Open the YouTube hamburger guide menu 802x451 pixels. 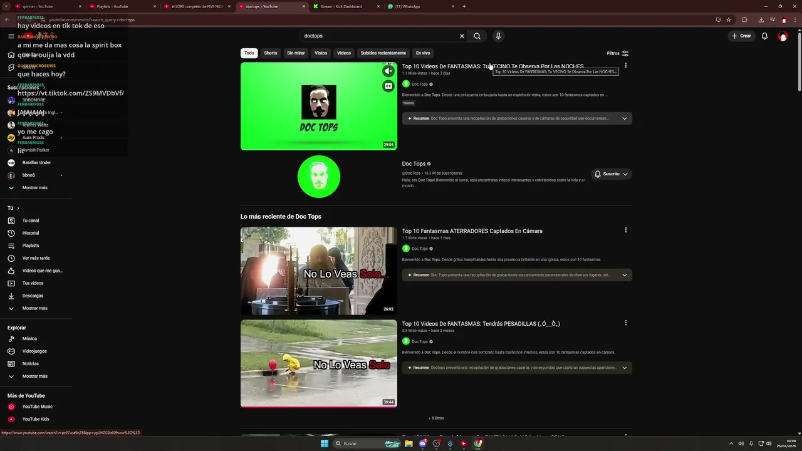pyautogui.click(x=11, y=36)
